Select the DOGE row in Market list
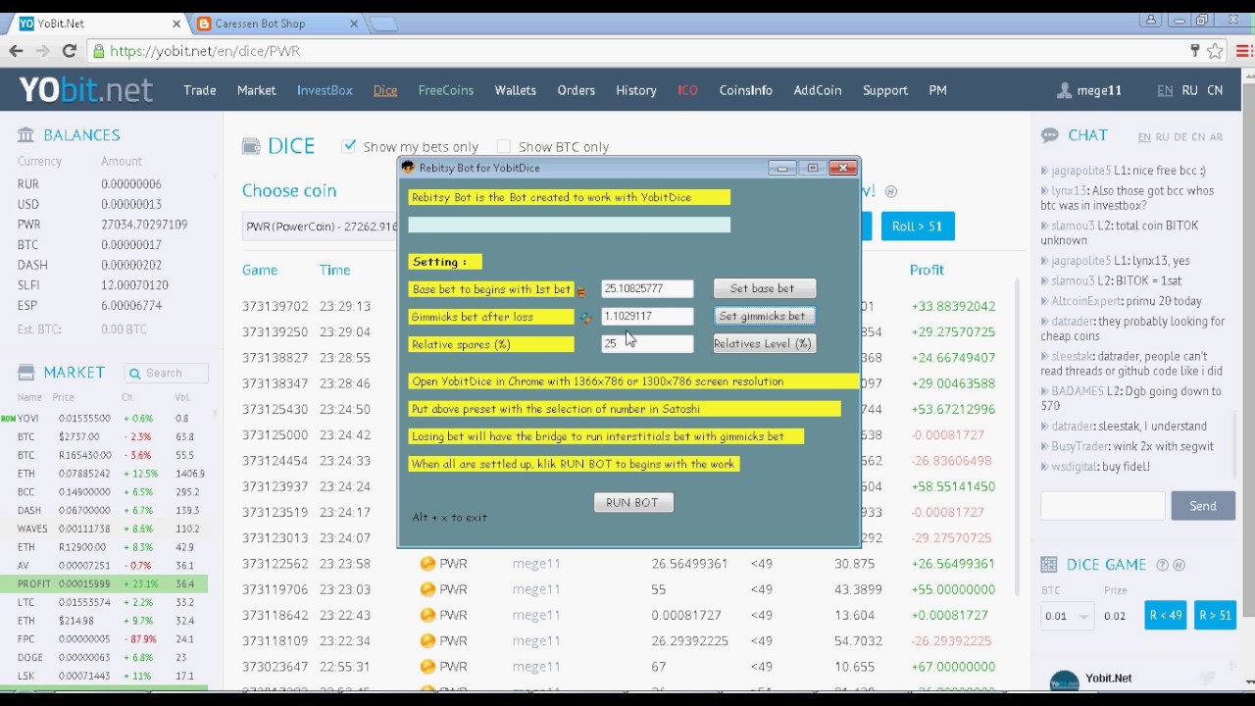This screenshot has height=706, width=1255. 104,658
